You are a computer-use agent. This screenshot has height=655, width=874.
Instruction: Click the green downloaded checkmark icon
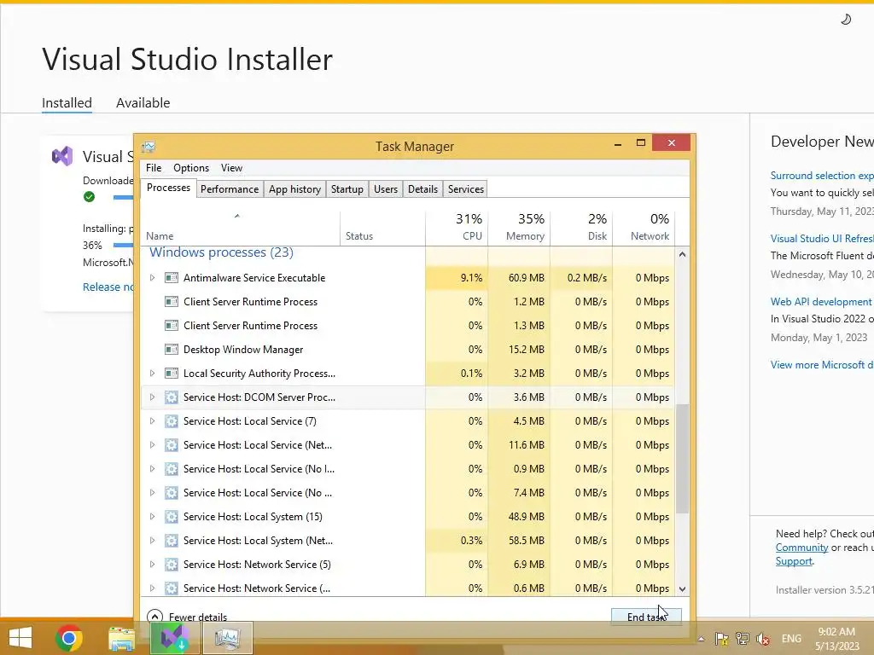tap(89, 197)
